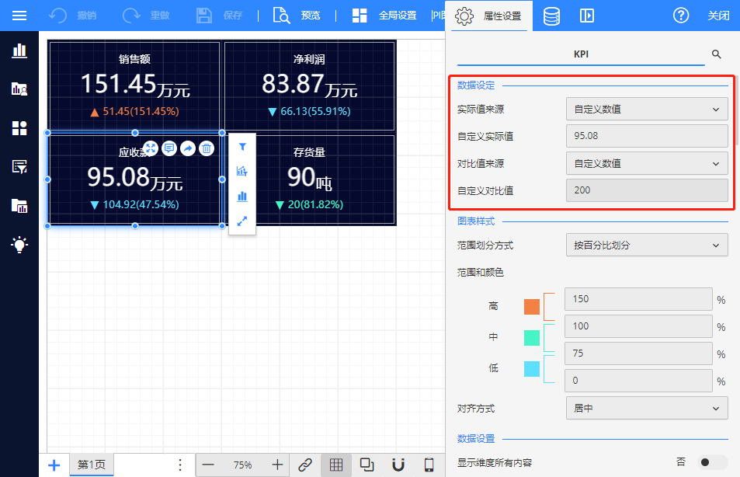The width and height of the screenshot is (740, 477).
Task: Switch to the 属性设置 tab
Action: (488, 16)
